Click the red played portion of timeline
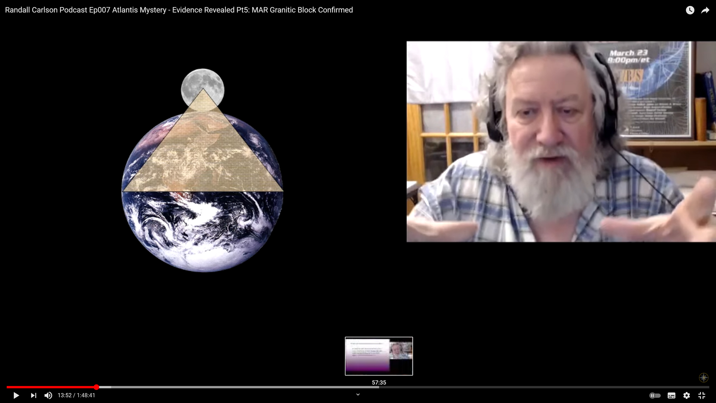The height and width of the screenshot is (403, 716). point(51,387)
